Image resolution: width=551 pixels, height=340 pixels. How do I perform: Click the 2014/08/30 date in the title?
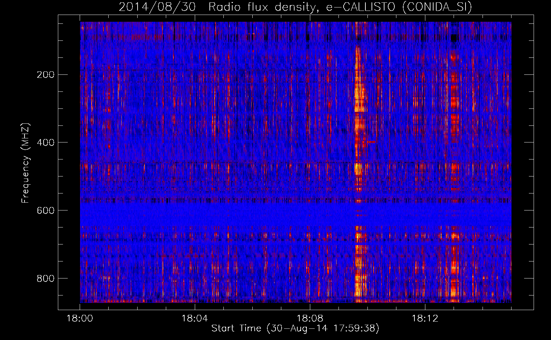pos(157,7)
